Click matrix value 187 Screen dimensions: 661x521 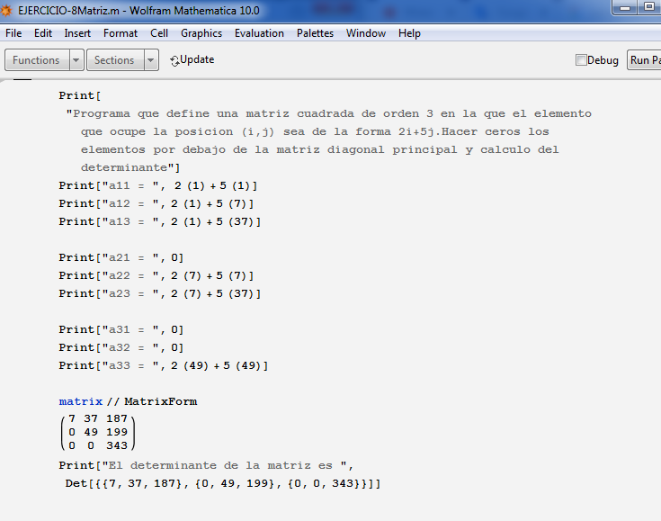[x=117, y=418]
